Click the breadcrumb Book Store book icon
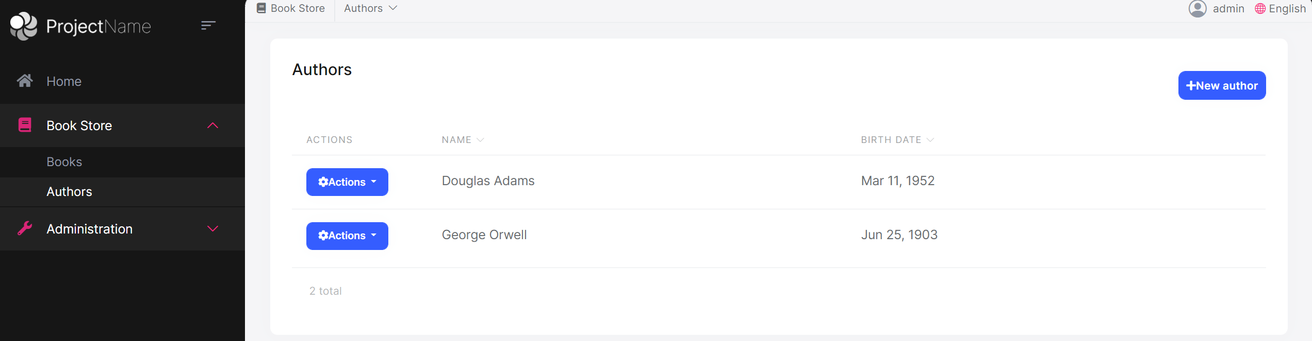The height and width of the screenshot is (341, 1312). pos(261,8)
